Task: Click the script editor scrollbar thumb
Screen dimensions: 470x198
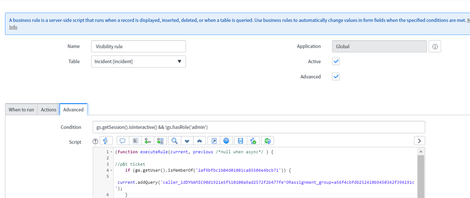Action: (421, 176)
